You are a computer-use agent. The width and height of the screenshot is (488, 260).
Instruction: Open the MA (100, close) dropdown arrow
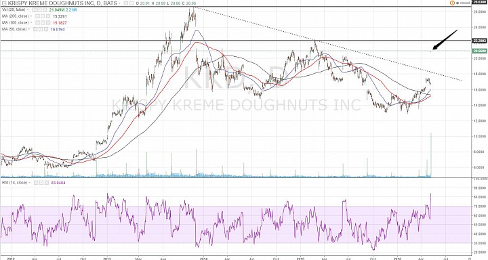[x=31, y=23]
